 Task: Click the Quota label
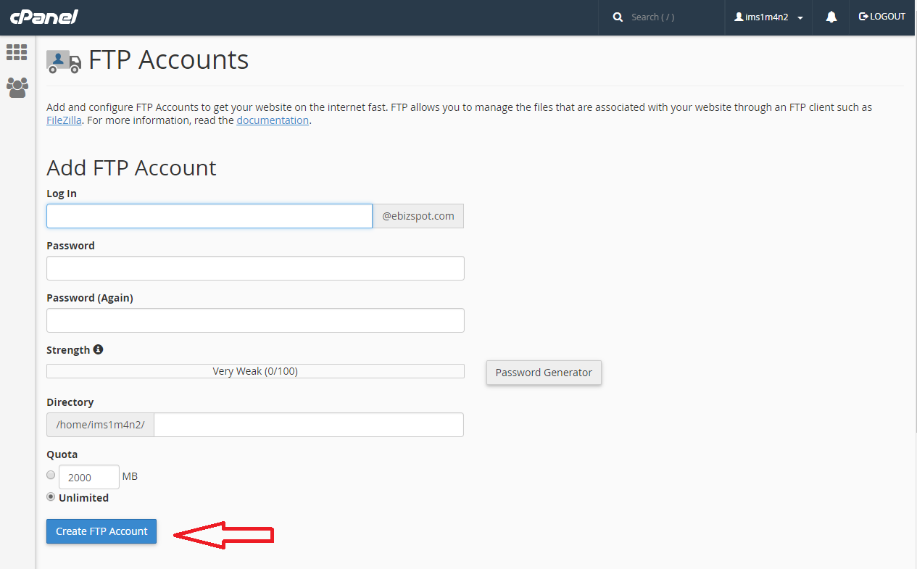(62, 454)
